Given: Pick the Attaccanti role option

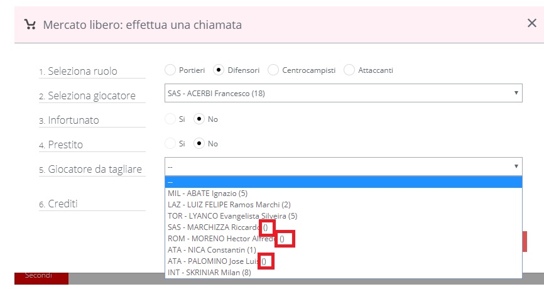Looking at the screenshot, I should point(349,70).
